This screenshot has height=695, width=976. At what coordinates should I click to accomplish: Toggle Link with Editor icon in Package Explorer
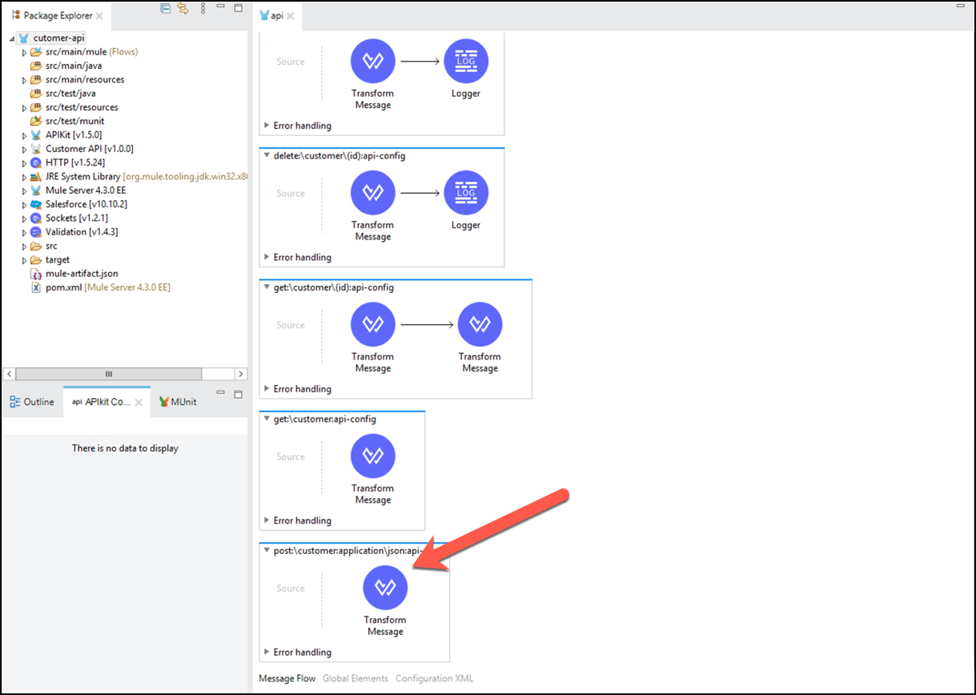point(183,8)
